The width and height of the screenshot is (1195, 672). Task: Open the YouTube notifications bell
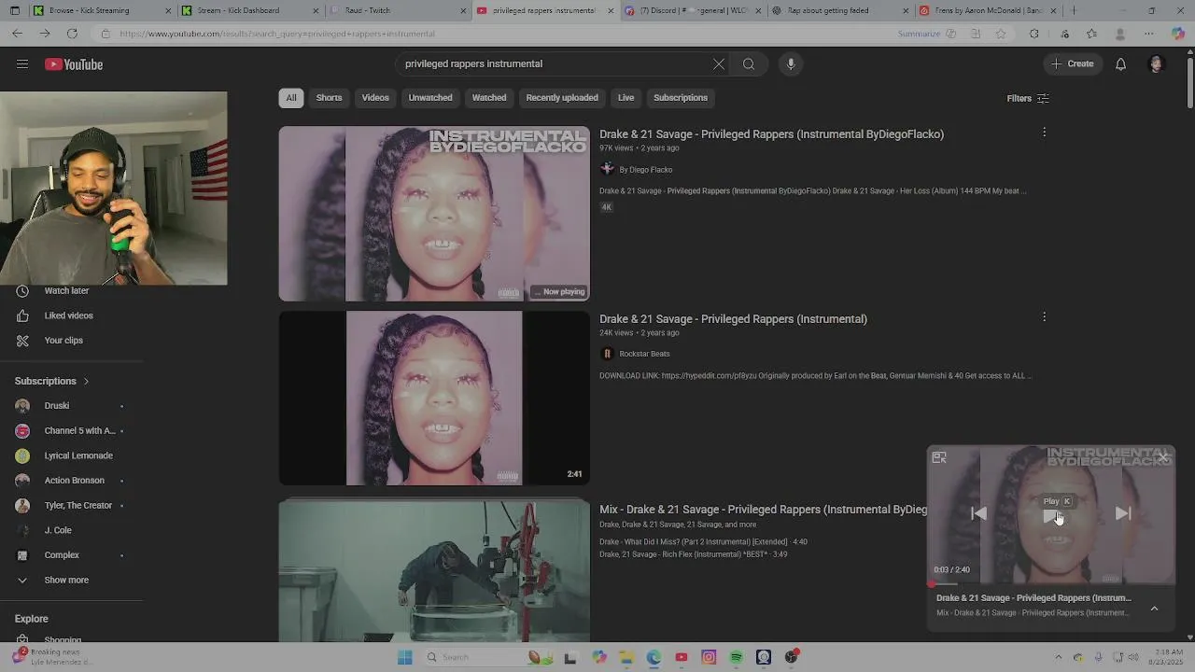point(1120,64)
